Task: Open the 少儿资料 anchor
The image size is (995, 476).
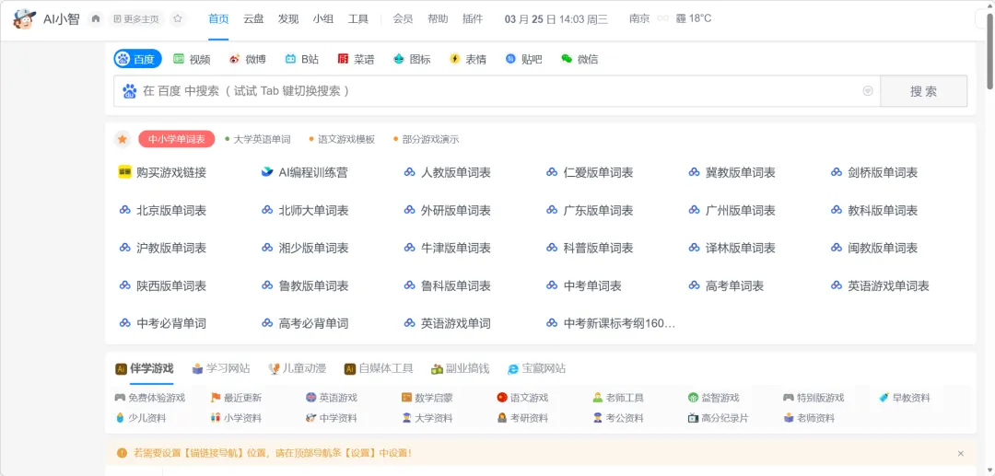Action: pos(141,418)
